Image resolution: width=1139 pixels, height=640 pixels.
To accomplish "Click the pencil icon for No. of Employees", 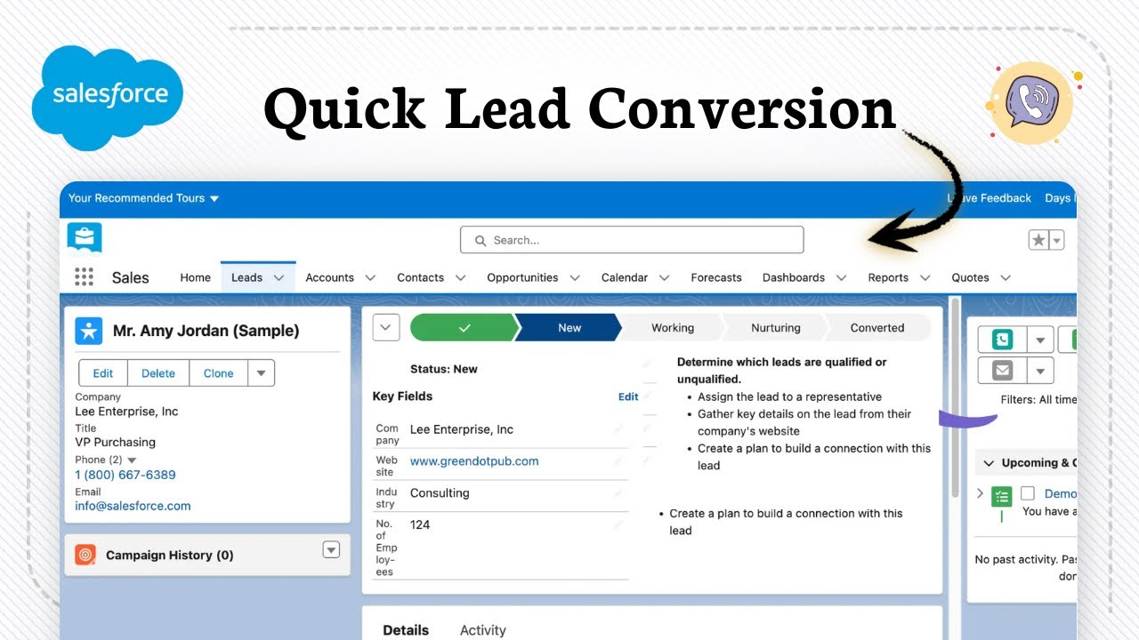I will coord(618,525).
